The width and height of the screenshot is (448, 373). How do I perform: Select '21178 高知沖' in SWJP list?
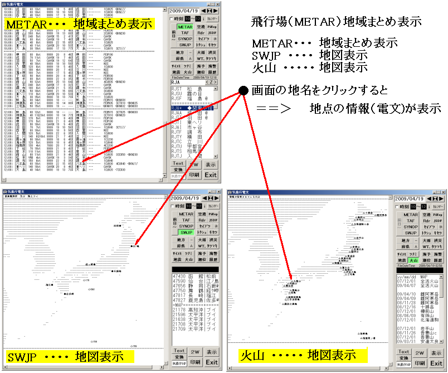(x=195, y=310)
